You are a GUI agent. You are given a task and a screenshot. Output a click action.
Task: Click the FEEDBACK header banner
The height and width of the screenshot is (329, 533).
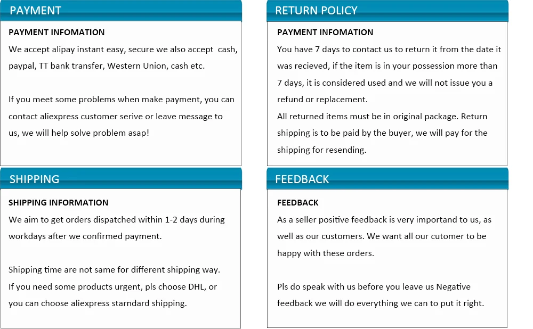tap(387, 178)
